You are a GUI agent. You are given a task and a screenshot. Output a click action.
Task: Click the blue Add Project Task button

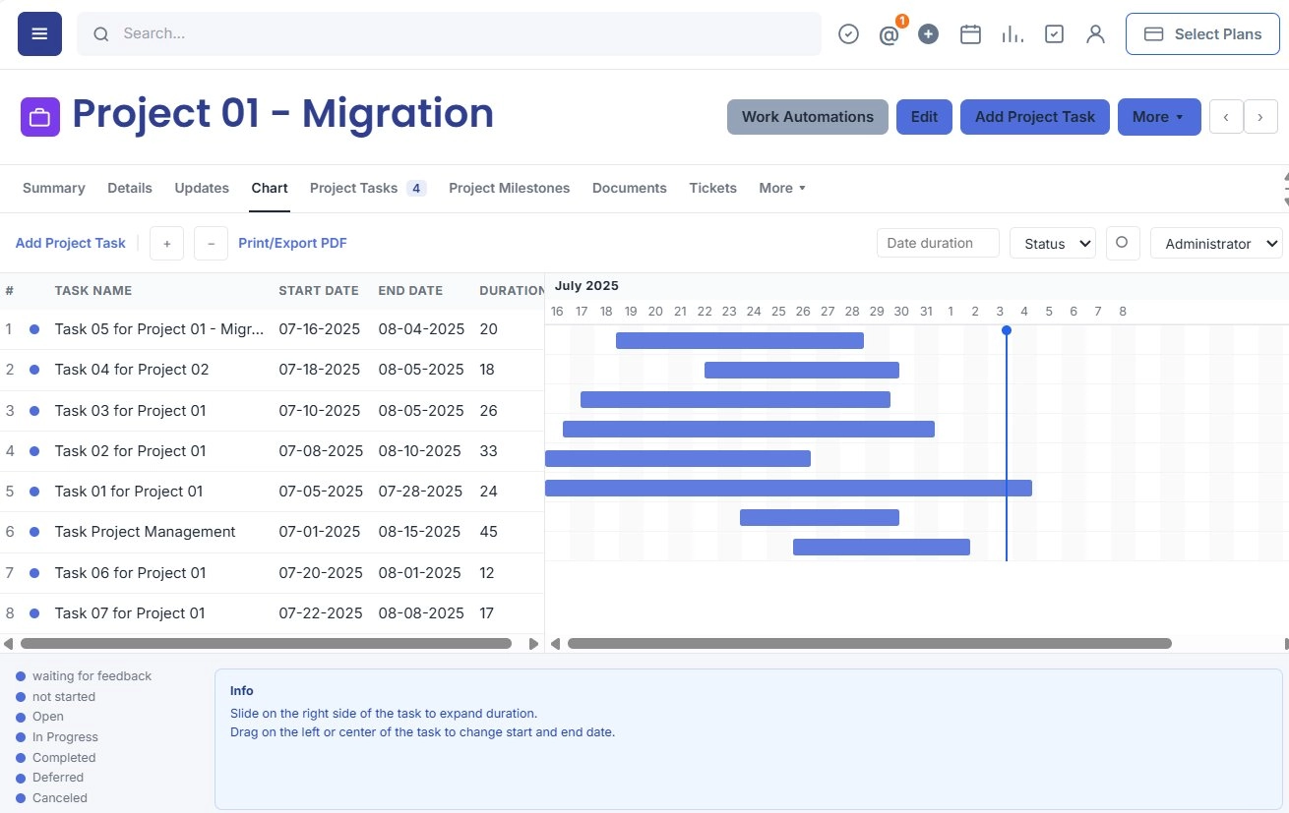tap(1035, 117)
